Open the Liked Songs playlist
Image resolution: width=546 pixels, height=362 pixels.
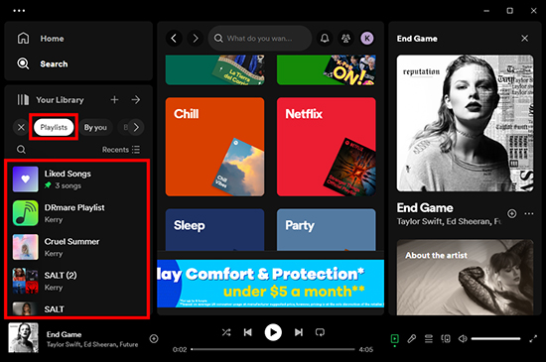[77, 180]
